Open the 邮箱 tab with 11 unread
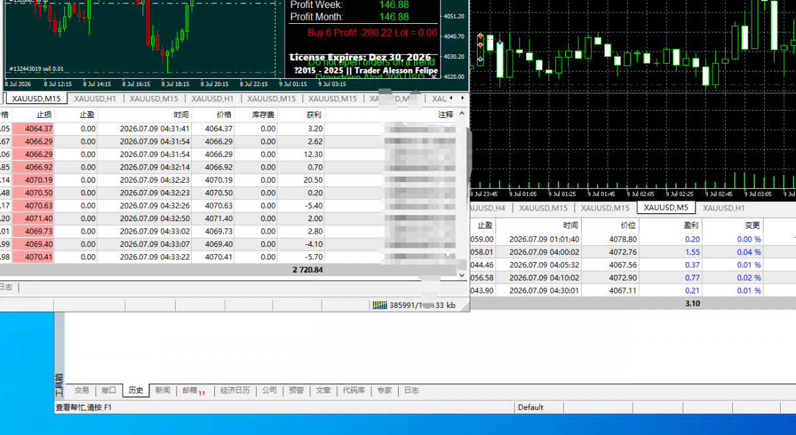796x435 pixels. tap(194, 391)
